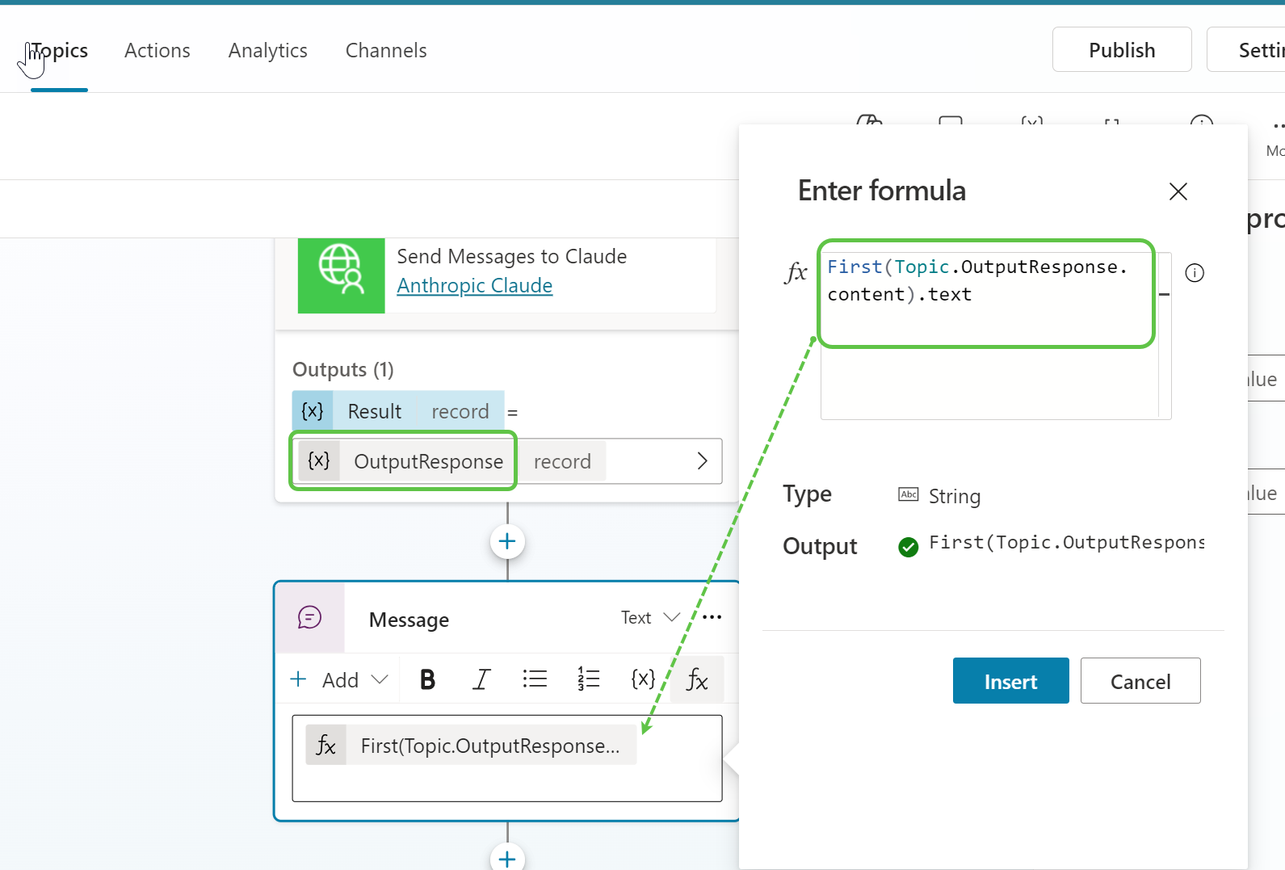Toggle italic formatting in message toolbar

coord(481,680)
